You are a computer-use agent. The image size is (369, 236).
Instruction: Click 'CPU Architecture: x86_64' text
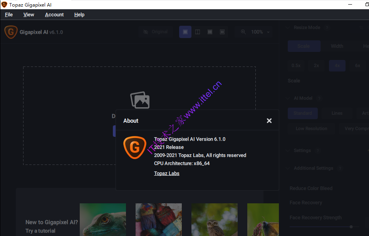point(182,163)
